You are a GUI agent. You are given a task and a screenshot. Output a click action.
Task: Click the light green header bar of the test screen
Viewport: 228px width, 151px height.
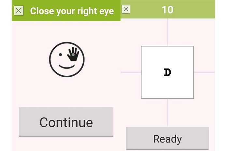coord(168,9)
